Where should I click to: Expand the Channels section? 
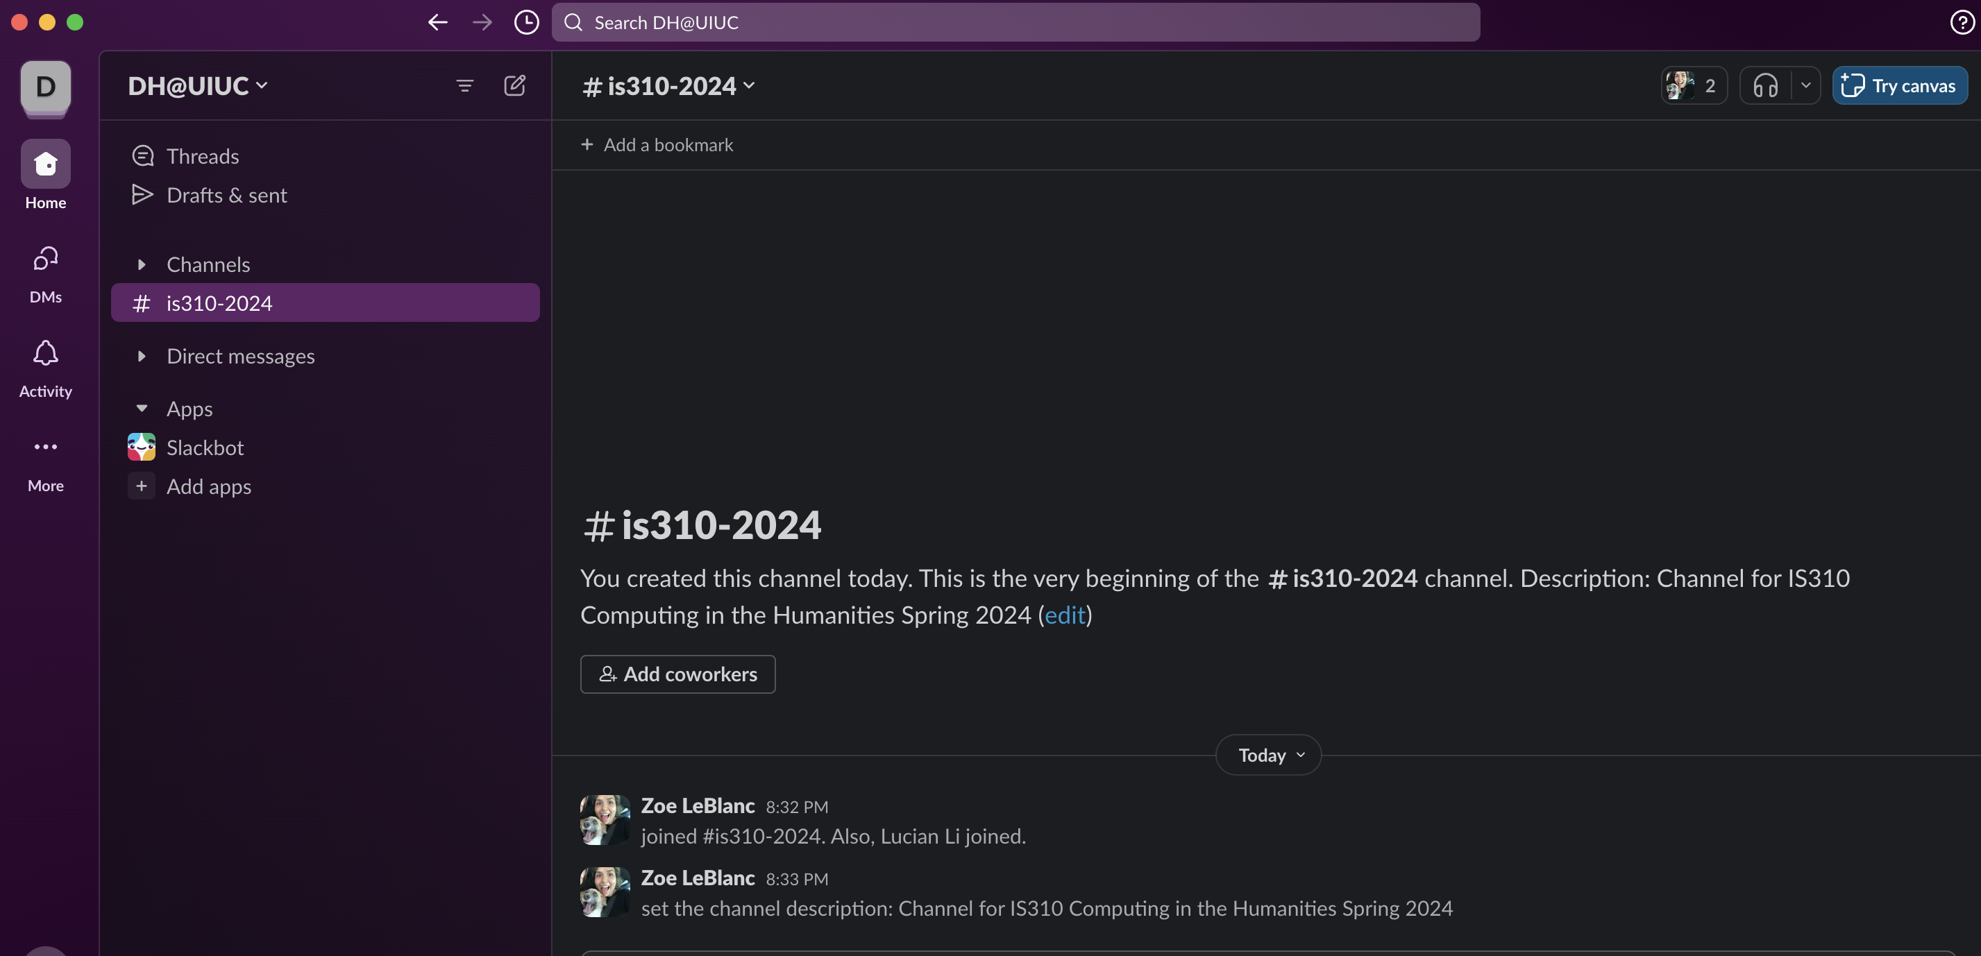[x=142, y=264]
